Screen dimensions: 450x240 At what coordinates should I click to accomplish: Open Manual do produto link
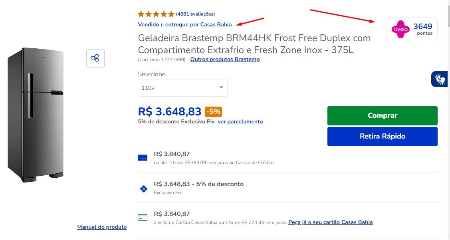102,227
